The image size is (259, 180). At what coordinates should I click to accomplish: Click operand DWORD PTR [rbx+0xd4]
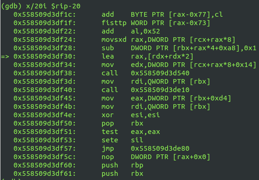[x=189, y=98]
